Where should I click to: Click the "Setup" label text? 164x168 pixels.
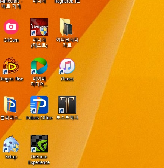point(11,157)
